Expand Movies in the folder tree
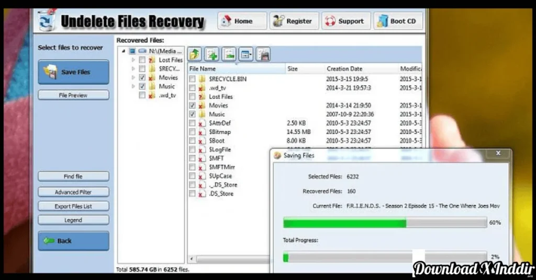This screenshot has height=280, width=536. (133, 78)
